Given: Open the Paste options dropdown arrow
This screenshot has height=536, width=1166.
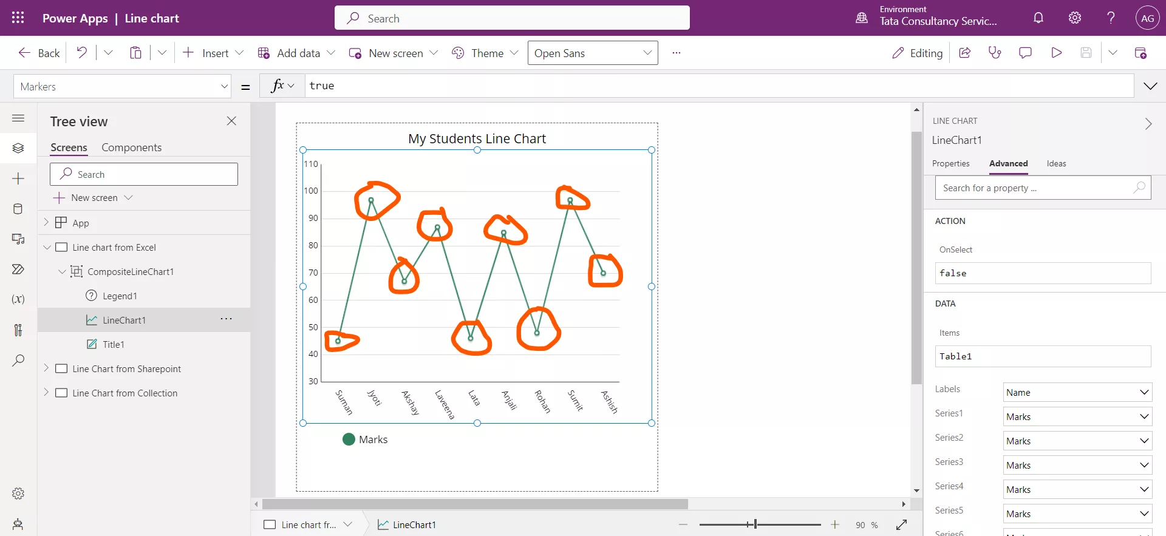Looking at the screenshot, I should [x=162, y=53].
